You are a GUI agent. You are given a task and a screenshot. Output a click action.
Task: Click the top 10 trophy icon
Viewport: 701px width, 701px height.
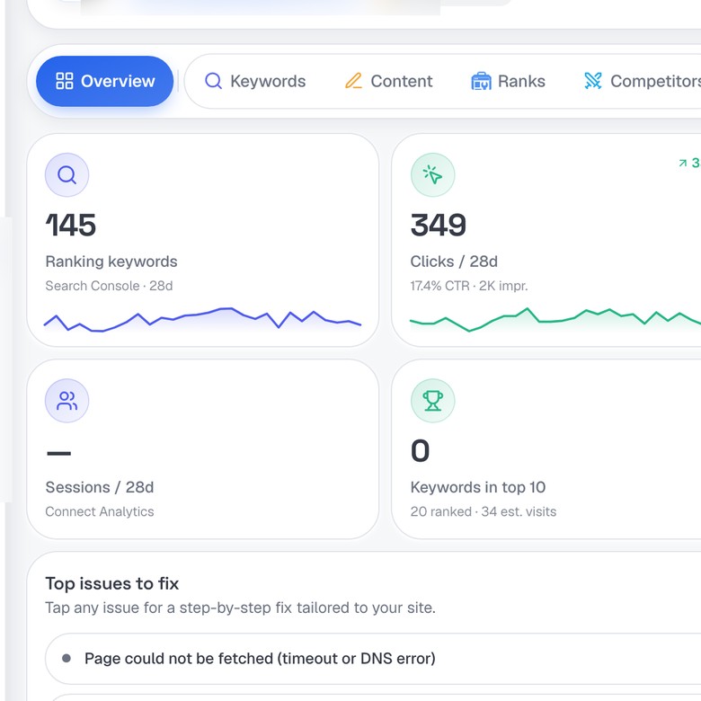click(x=433, y=401)
